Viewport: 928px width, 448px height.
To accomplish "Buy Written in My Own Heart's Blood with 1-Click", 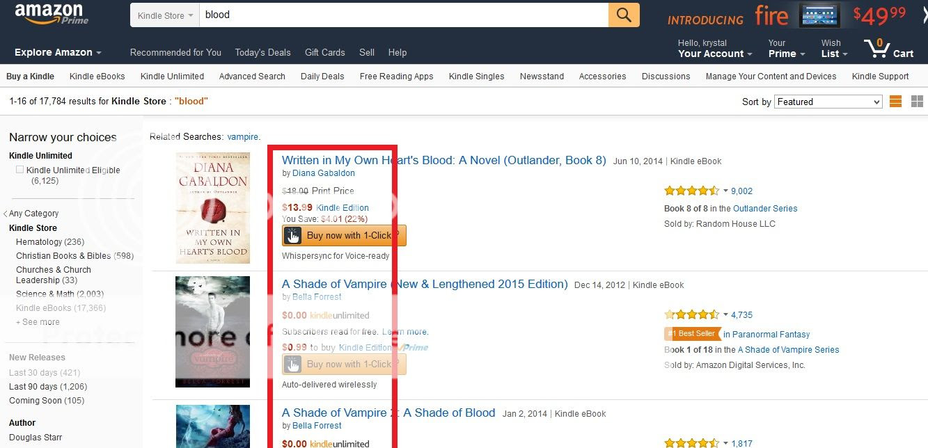I will 344,236.
